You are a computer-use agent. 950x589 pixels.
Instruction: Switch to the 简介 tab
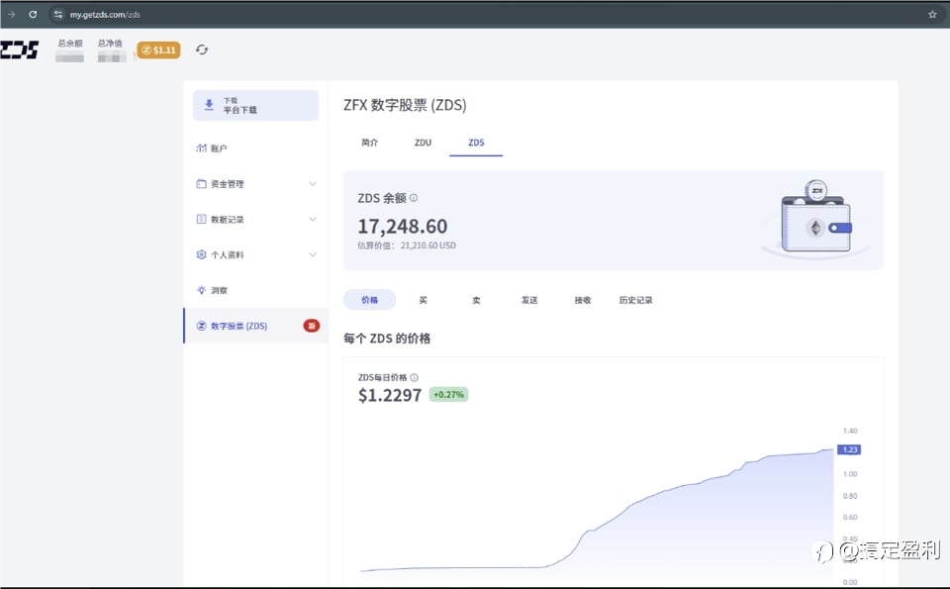point(369,143)
